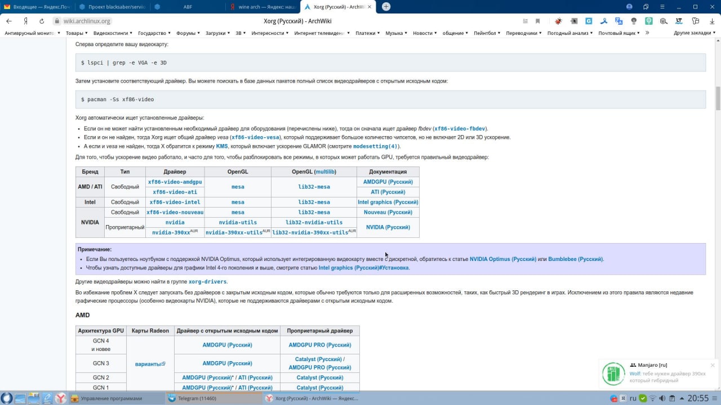Click the green checkmark tray icon

[x=642, y=398]
